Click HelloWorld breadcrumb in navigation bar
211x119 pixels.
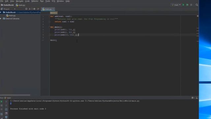7,5
